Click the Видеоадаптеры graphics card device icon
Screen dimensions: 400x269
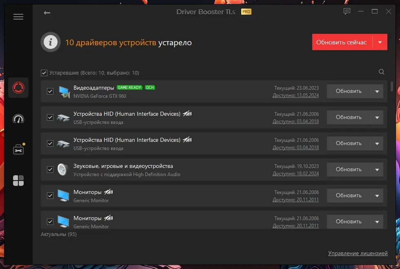click(64, 92)
